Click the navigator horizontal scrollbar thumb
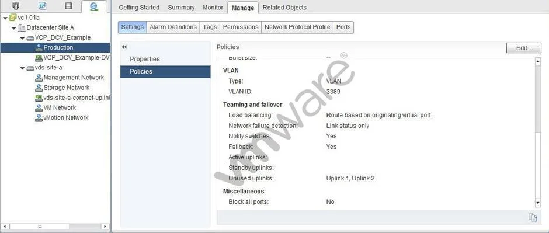 40,227
